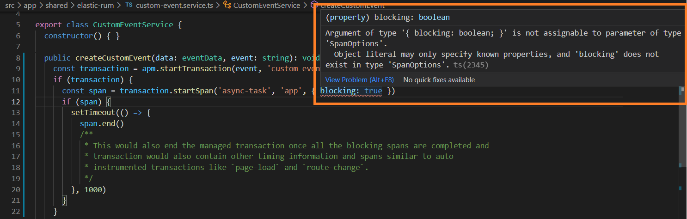Click line number 12 in the gutter
This screenshot has height=219, width=687.
(x=16, y=102)
